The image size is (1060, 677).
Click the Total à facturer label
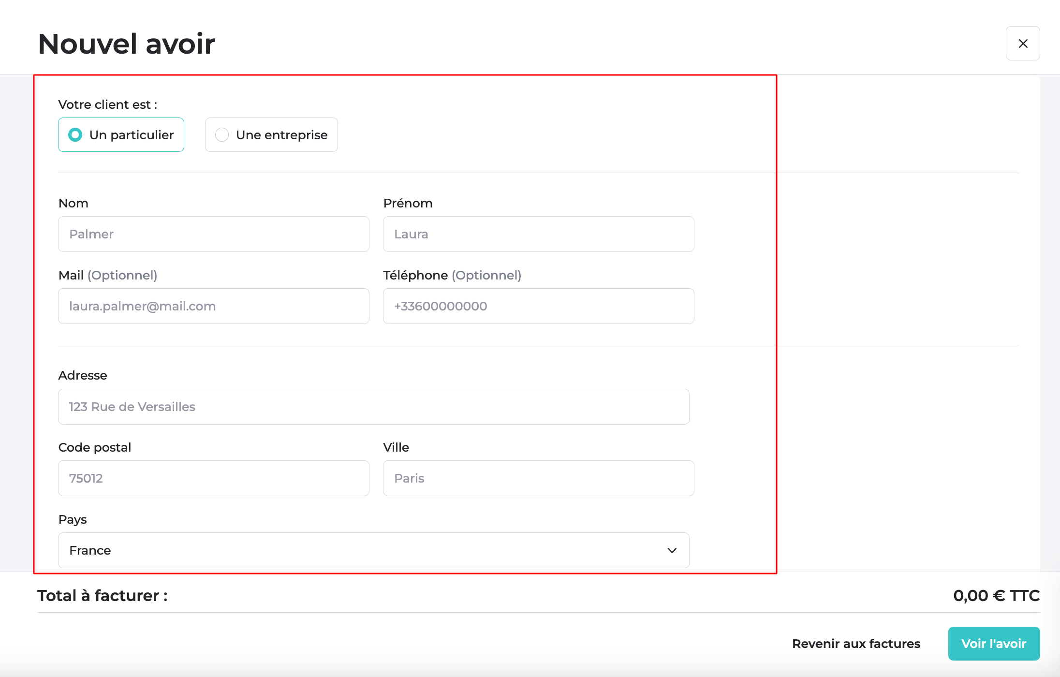coord(103,596)
